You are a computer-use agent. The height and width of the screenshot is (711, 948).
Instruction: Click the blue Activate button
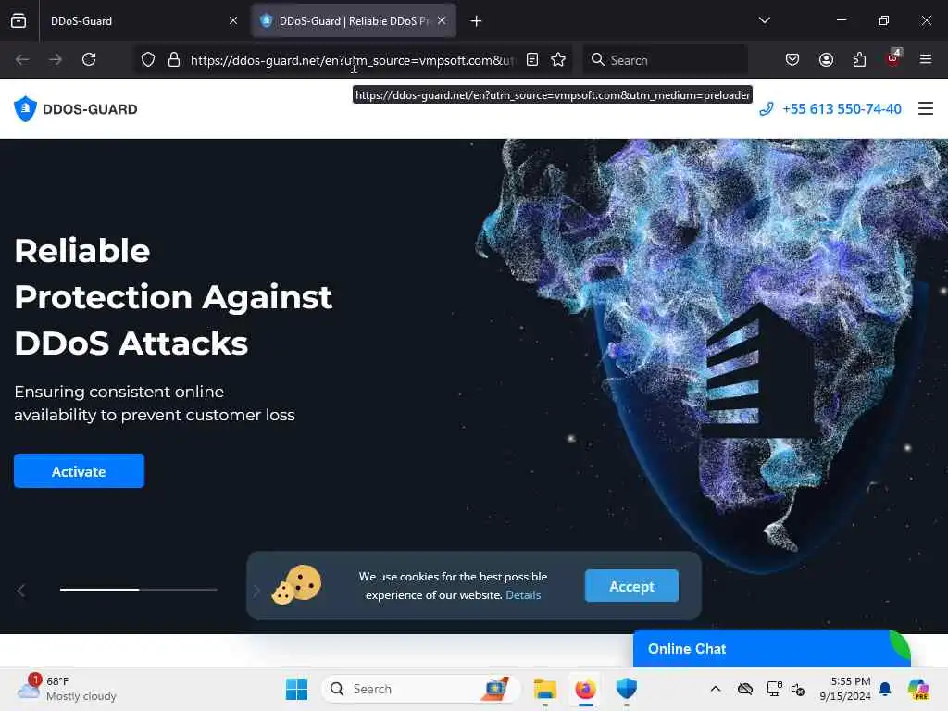[x=80, y=471]
